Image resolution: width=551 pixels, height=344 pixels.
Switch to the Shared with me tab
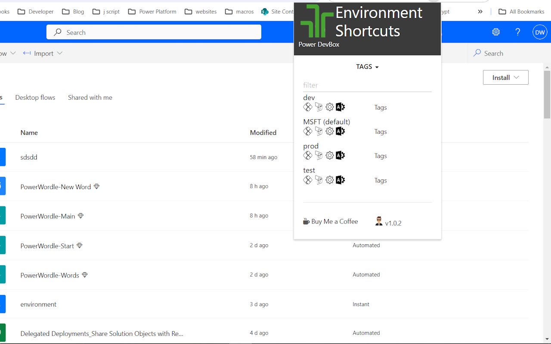tap(90, 98)
